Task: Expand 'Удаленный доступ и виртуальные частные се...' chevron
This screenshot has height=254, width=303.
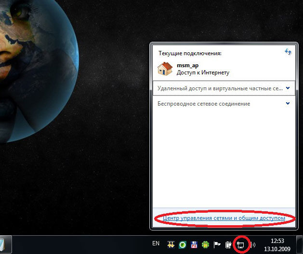Action: (x=288, y=88)
